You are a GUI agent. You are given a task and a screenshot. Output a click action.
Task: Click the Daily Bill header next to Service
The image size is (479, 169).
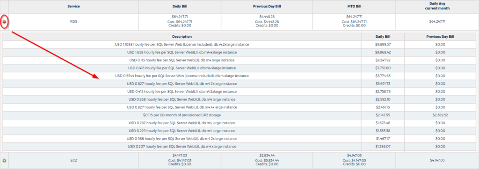pyautogui.click(x=180, y=7)
